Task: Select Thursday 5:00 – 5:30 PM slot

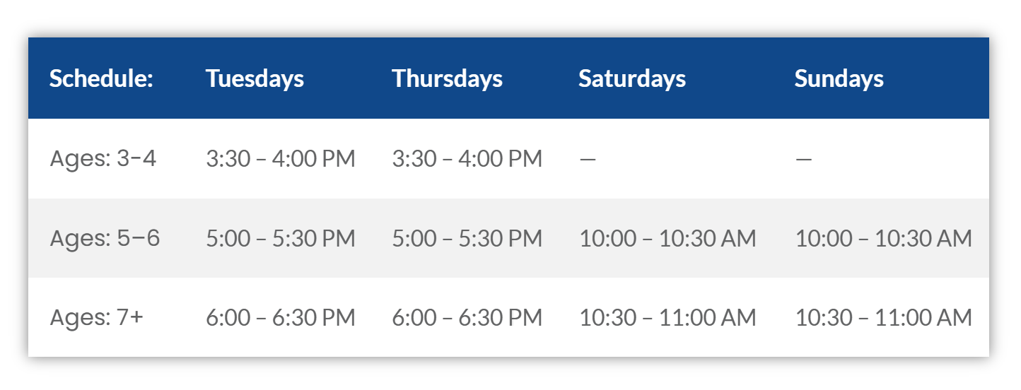Action: point(467,239)
